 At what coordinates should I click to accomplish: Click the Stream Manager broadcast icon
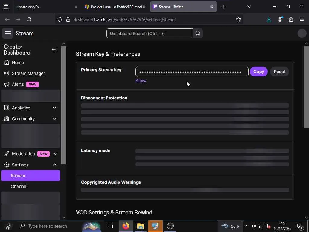pyautogui.click(x=7, y=73)
